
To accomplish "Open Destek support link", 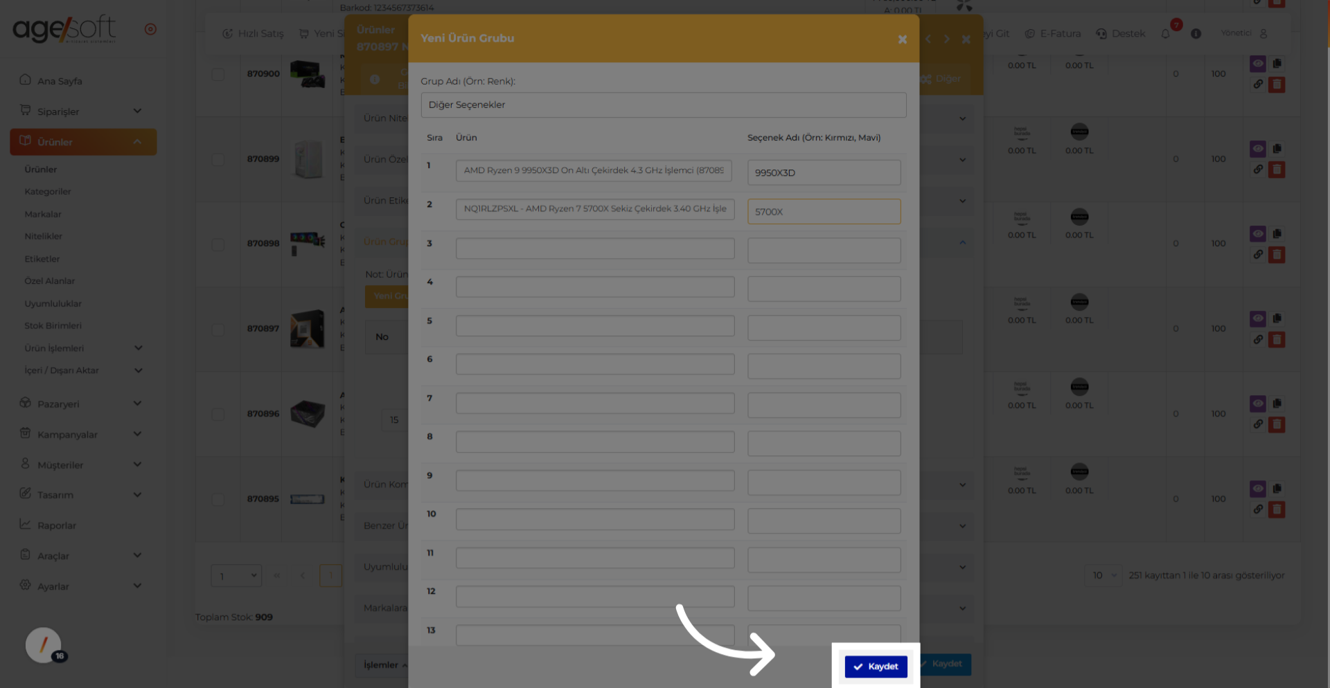I will [x=1121, y=33].
